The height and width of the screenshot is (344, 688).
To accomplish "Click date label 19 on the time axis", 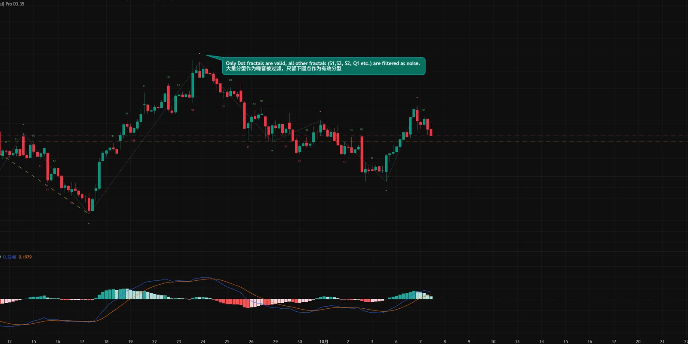I will (x=130, y=341).
